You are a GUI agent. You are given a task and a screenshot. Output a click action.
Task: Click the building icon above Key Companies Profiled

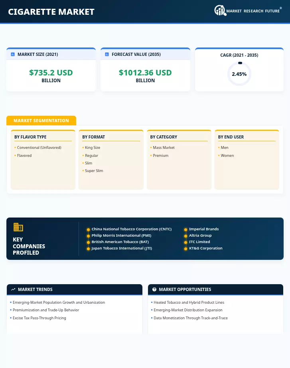click(18, 227)
